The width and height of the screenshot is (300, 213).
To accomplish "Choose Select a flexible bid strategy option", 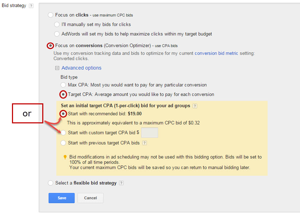I will click(51, 183).
